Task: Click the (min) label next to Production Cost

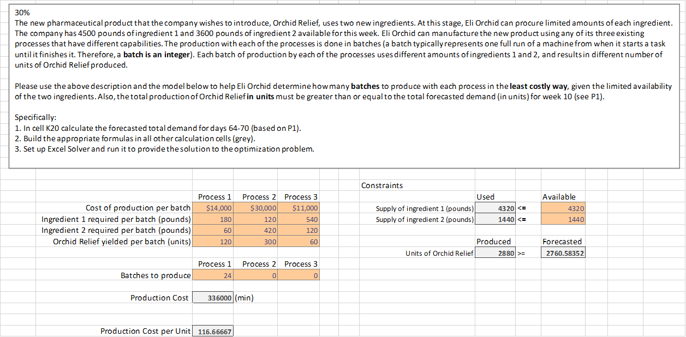Action: (x=243, y=297)
